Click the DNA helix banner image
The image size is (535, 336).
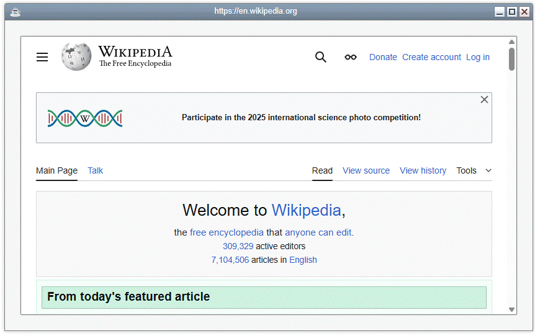[x=85, y=118]
